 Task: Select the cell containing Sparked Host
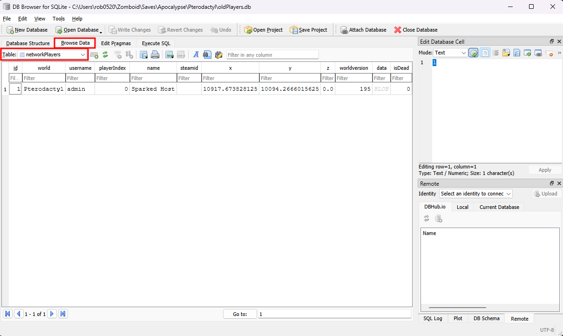[153, 89]
